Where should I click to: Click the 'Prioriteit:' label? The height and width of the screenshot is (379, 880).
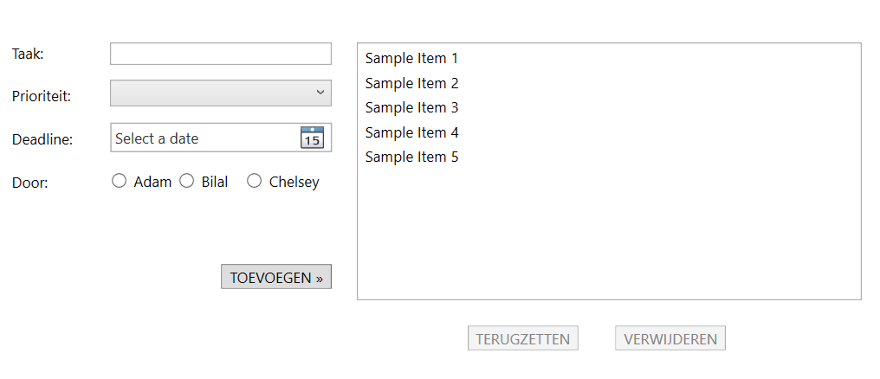coord(42,96)
